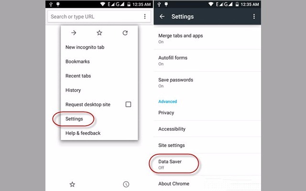Open overflow menu in Settings header
The width and height of the screenshot is (306, 191).
[254, 16]
